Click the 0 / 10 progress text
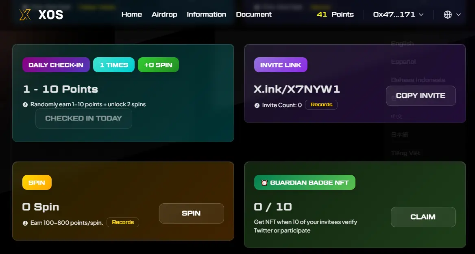Screen dimensions: 475x254 pyautogui.click(x=273, y=207)
